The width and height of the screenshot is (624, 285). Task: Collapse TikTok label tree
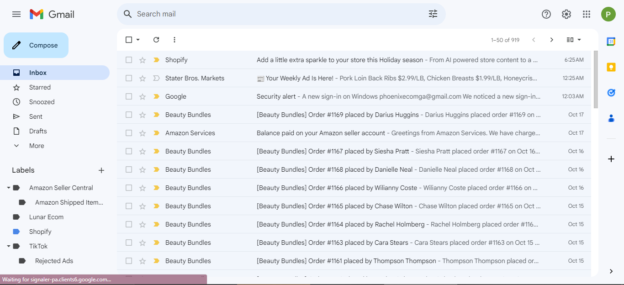[x=9, y=246]
